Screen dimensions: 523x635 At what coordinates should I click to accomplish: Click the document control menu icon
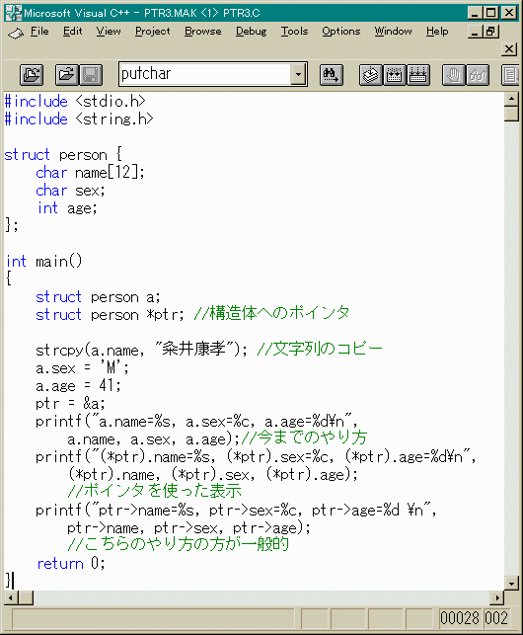click(x=16, y=33)
